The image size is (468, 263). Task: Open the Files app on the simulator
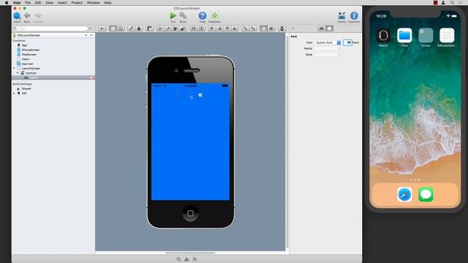[404, 36]
